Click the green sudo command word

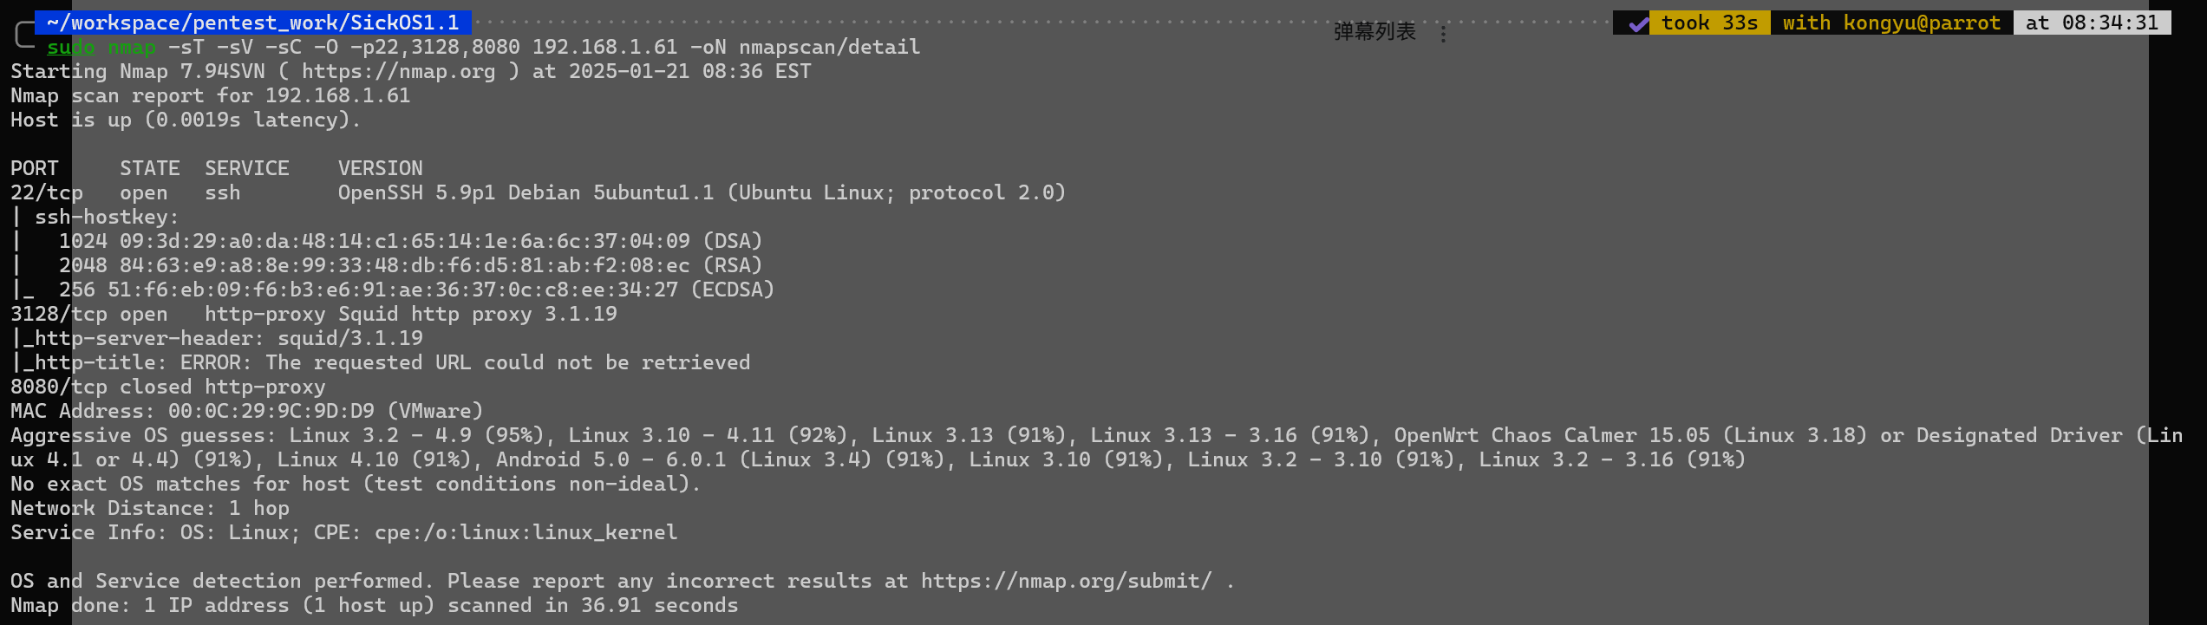(x=70, y=47)
